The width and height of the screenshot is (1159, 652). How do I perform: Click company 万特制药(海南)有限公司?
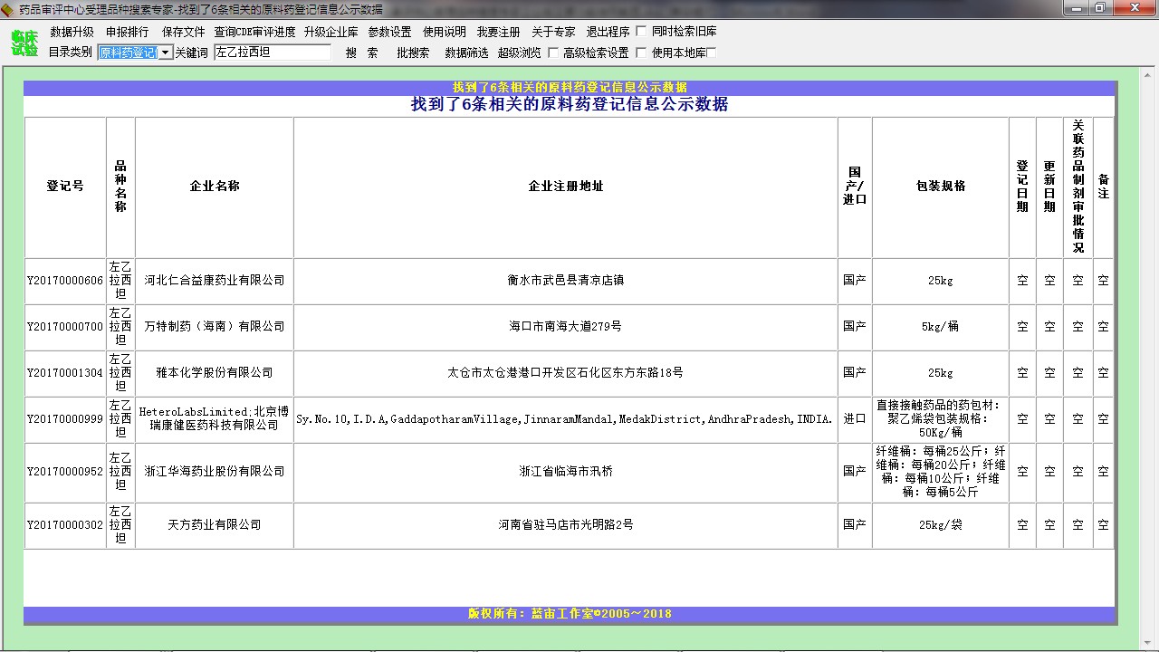(215, 327)
